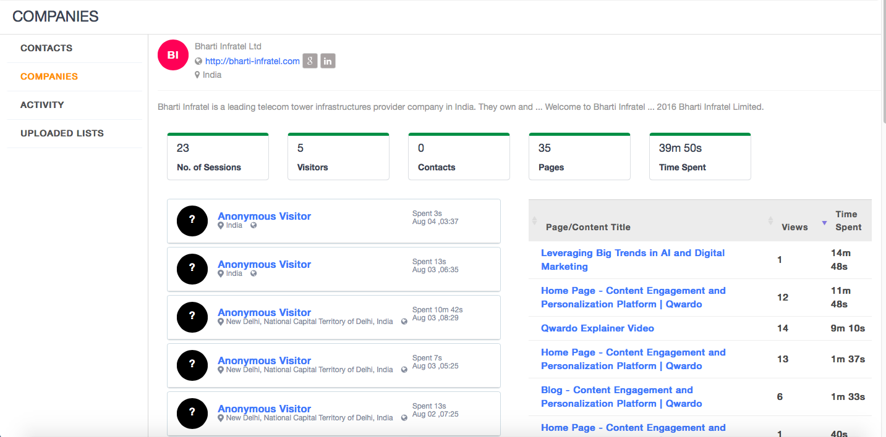Click 'Spent 10m 42s' timestamp text
The image size is (886, 437).
coord(437,310)
